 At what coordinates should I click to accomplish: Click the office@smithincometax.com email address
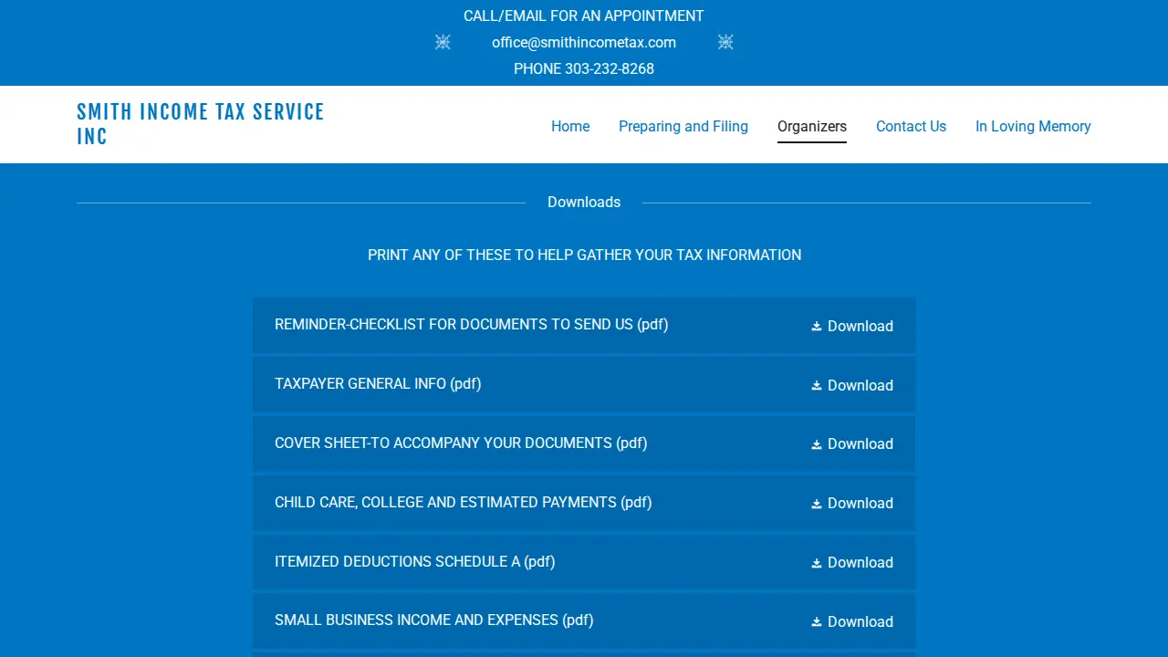[584, 42]
